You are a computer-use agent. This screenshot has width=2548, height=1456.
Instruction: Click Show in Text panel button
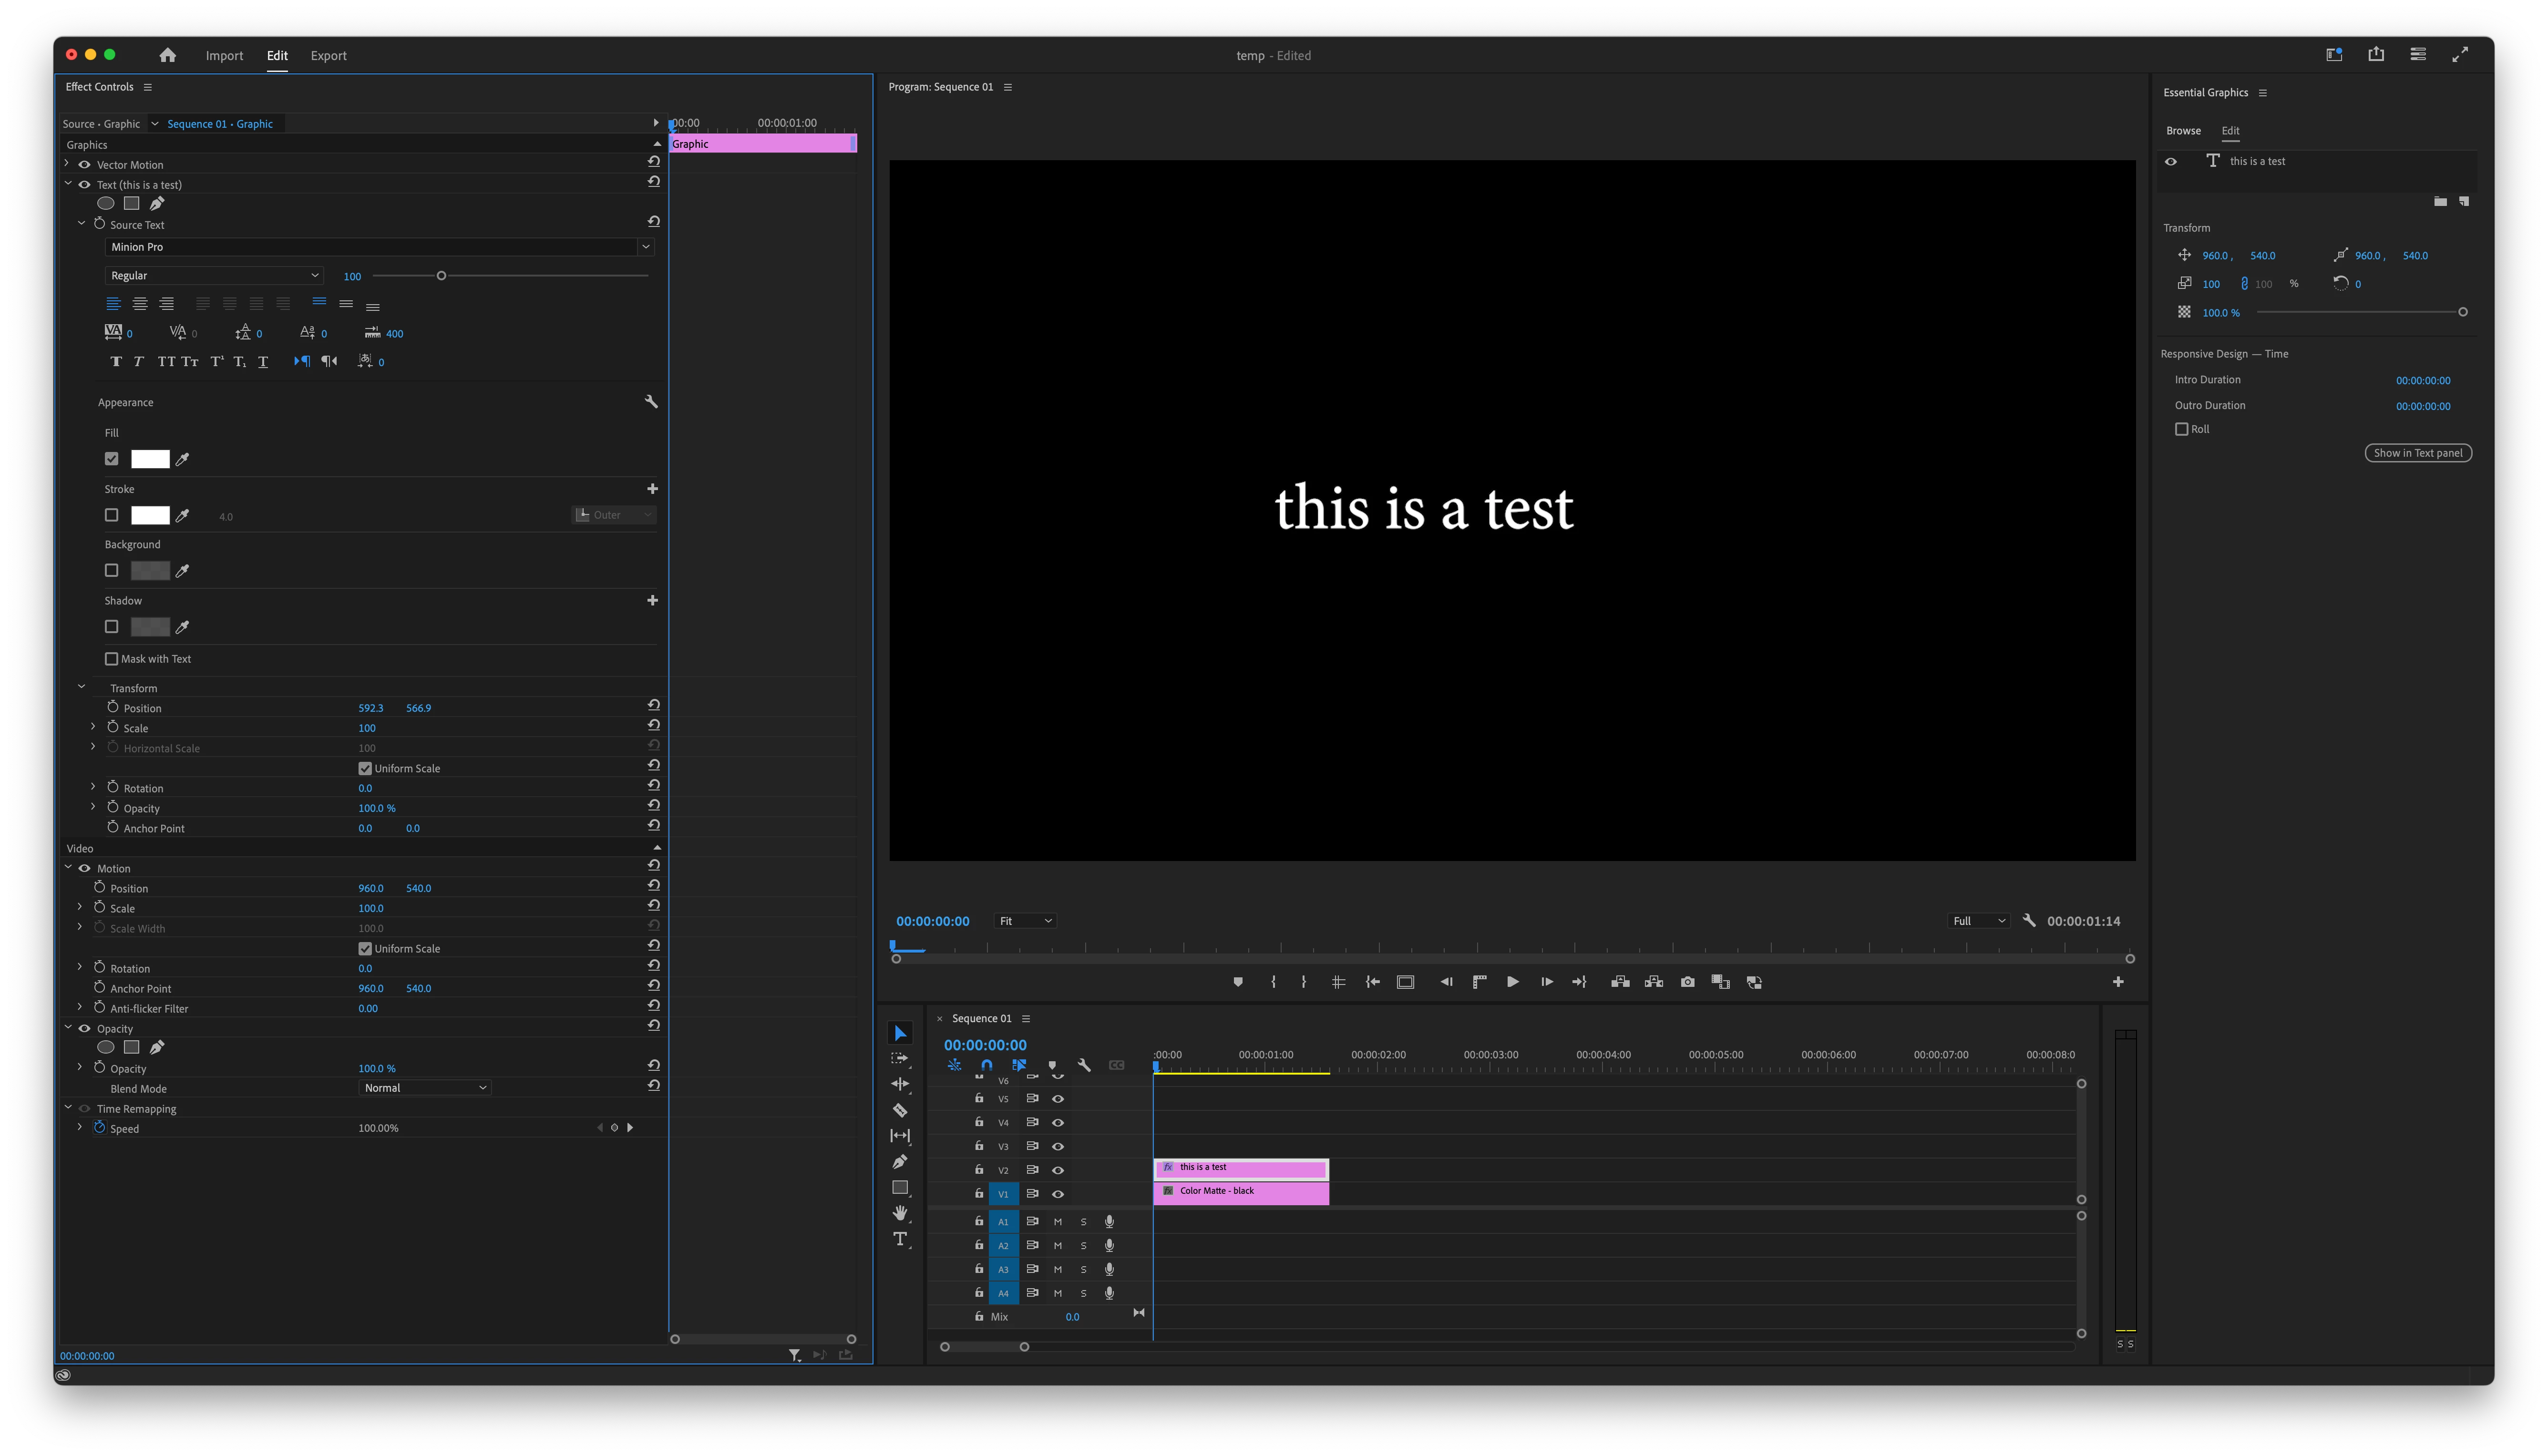(2417, 453)
